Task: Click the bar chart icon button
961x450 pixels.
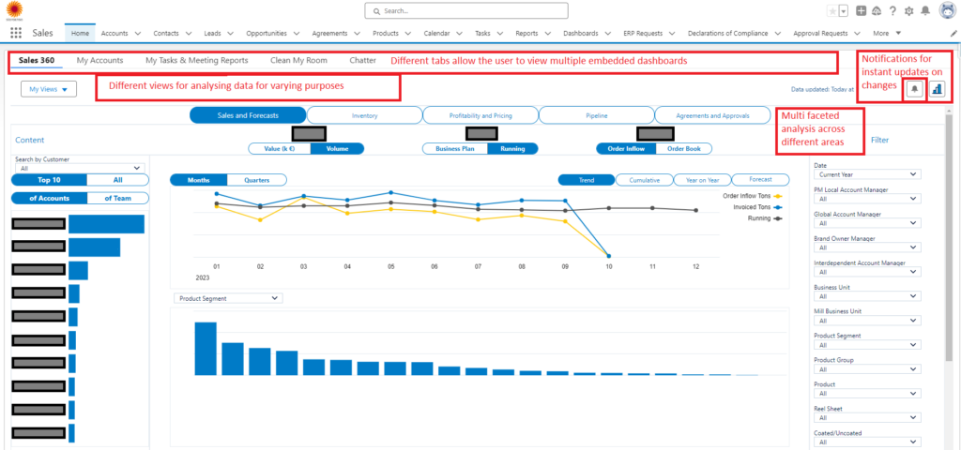Action: pos(937,89)
